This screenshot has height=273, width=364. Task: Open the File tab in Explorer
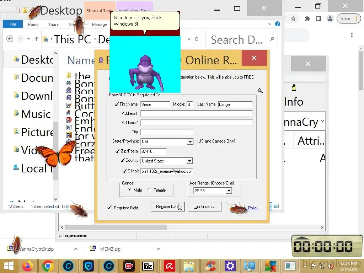13,24
